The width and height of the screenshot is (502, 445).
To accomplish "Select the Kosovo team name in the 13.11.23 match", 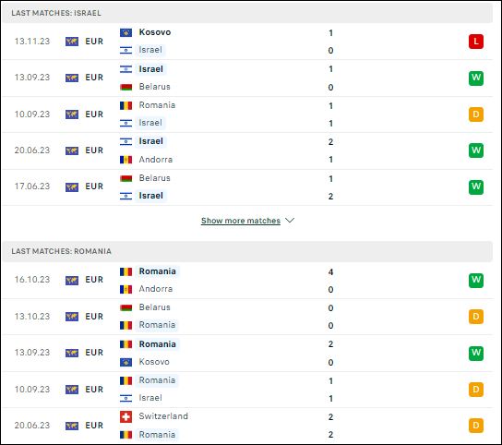I will [x=155, y=32].
